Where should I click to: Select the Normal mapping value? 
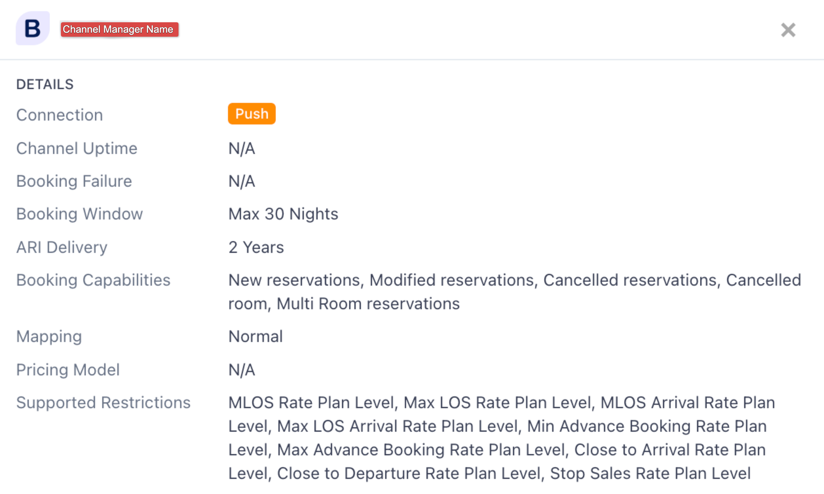click(255, 336)
